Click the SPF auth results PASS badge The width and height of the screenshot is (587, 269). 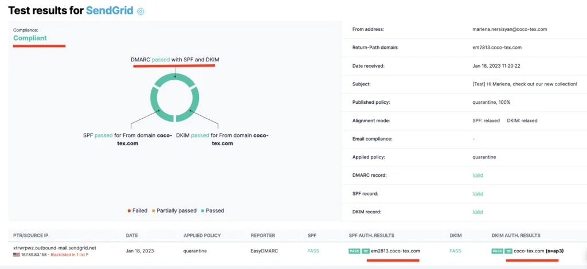tap(354, 251)
